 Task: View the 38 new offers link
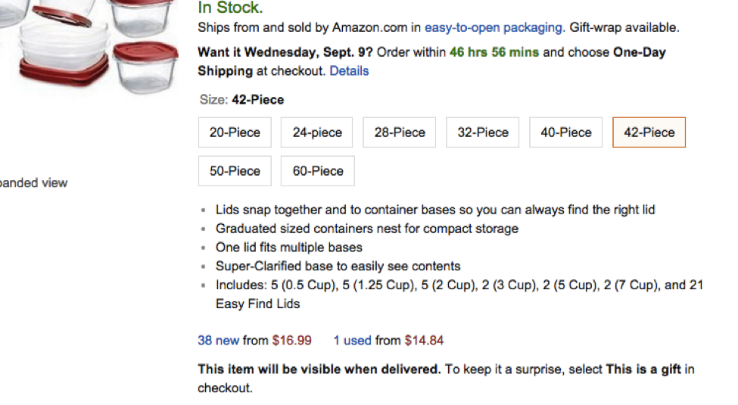pos(219,341)
